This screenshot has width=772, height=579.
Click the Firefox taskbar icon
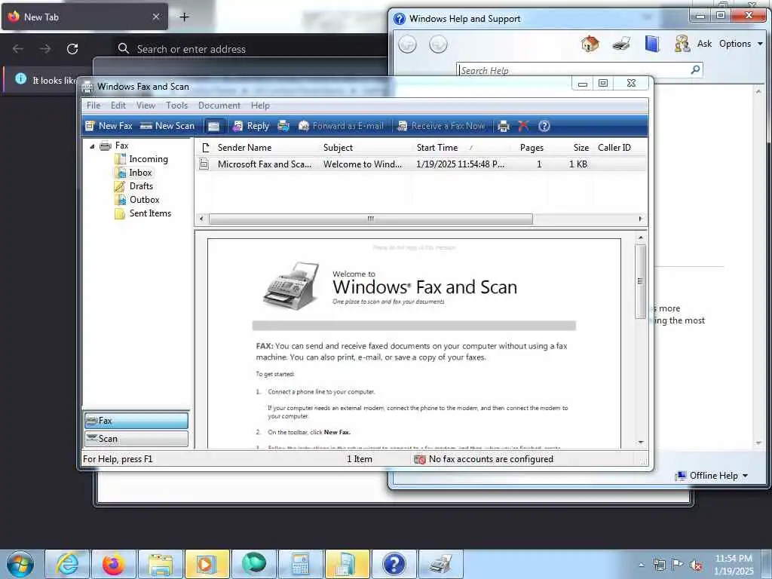click(x=114, y=564)
